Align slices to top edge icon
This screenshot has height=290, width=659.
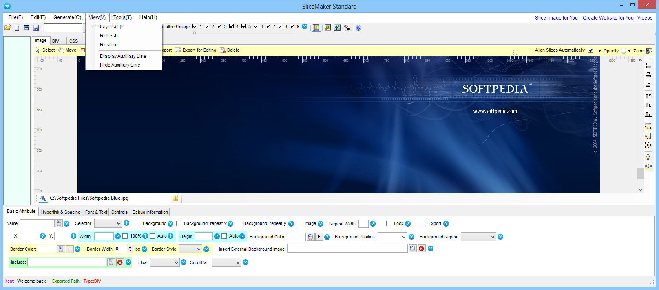[x=648, y=96]
